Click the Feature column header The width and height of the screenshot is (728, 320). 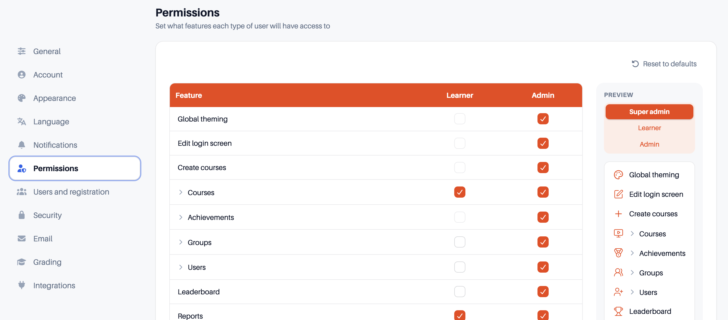[189, 95]
